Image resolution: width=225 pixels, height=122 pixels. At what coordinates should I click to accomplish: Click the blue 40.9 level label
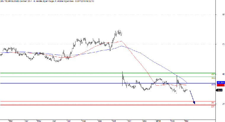[x=213, y=84]
